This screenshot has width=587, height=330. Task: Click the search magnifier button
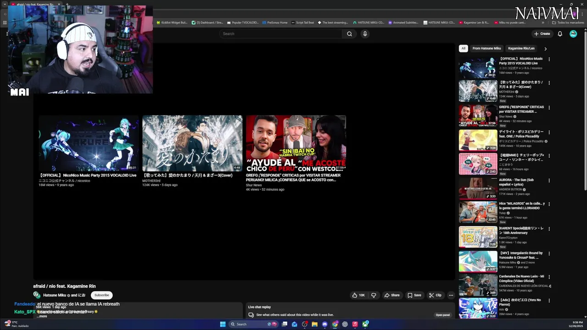click(349, 33)
